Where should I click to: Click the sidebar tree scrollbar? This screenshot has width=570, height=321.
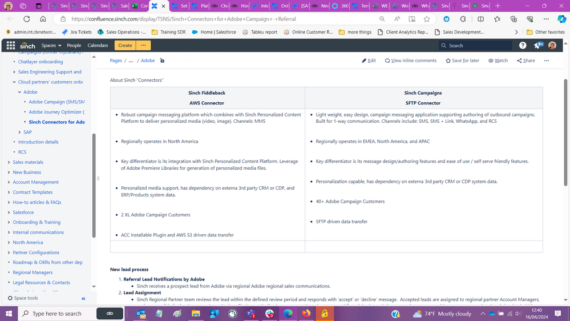click(x=94, y=186)
